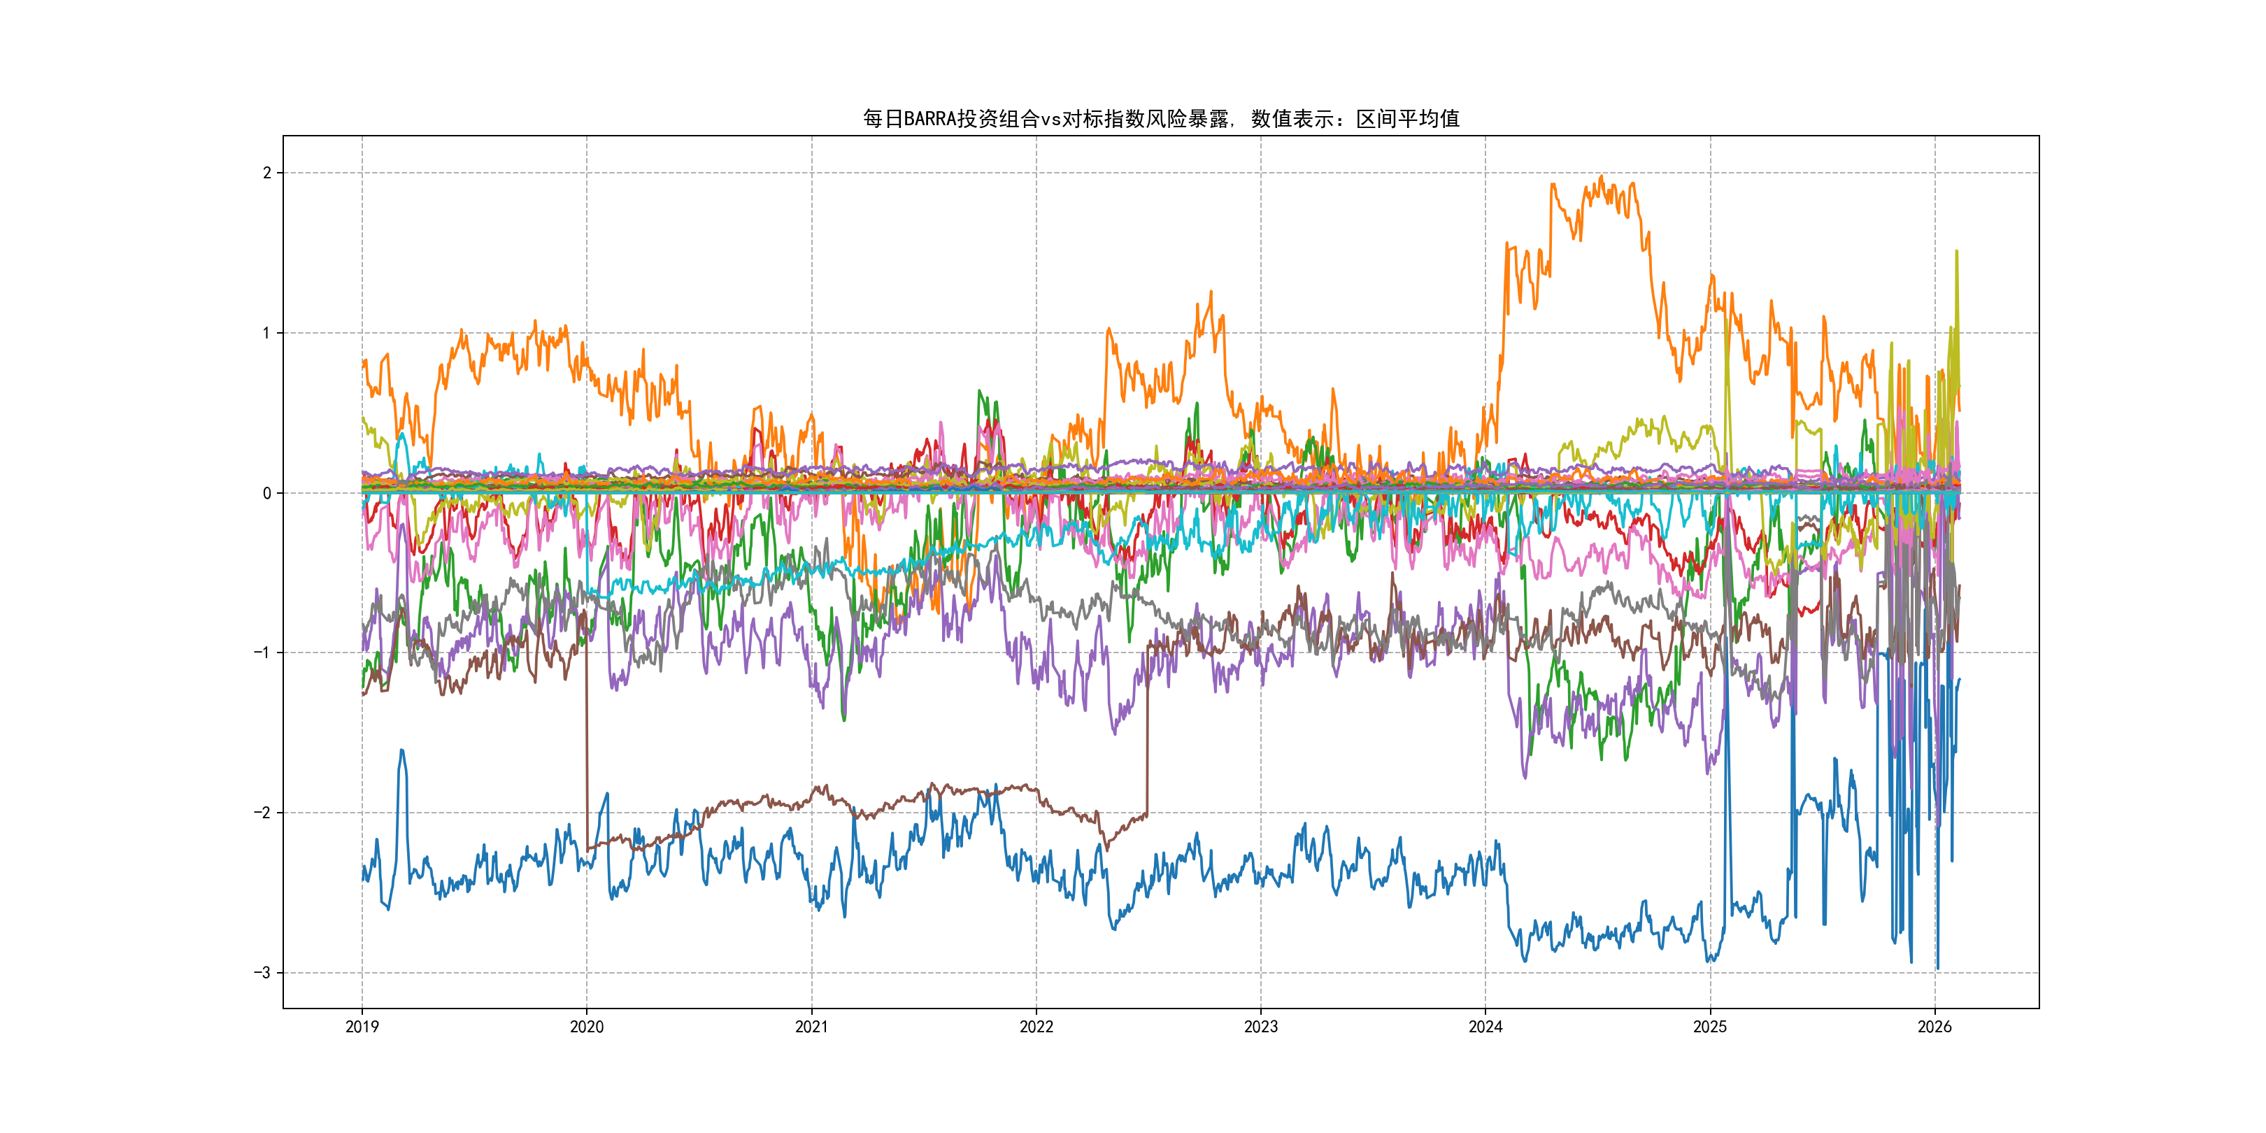The height and width of the screenshot is (1133, 2266).
Task: Click the 2021 x-axis label
Action: click(x=811, y=1027)
